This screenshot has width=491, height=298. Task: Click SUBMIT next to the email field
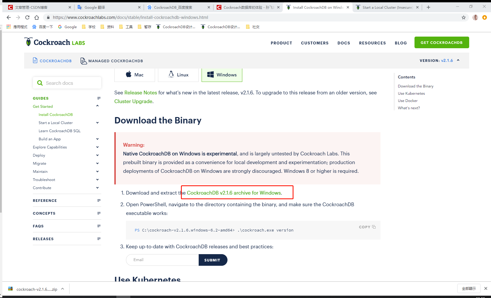point(213,260)
